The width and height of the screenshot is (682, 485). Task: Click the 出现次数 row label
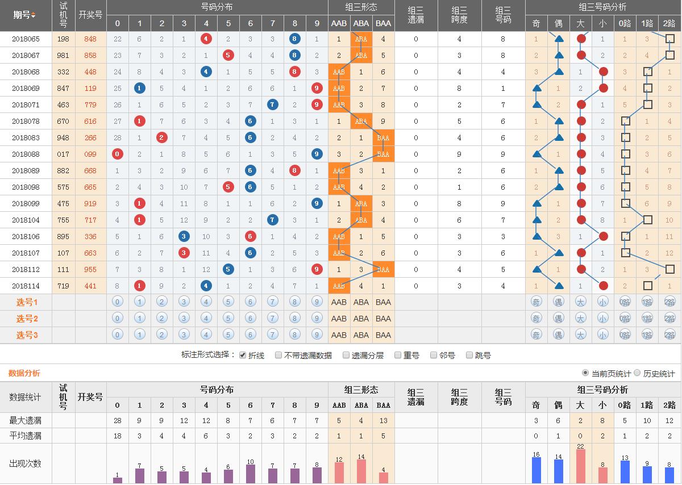(25, 463)
